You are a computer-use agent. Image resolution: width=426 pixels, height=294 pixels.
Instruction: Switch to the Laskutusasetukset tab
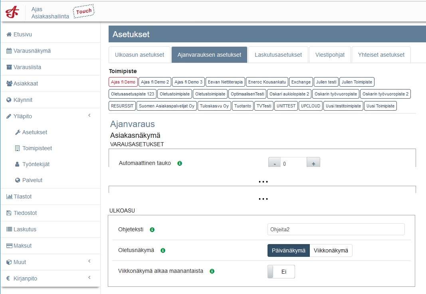coord(278,55)
